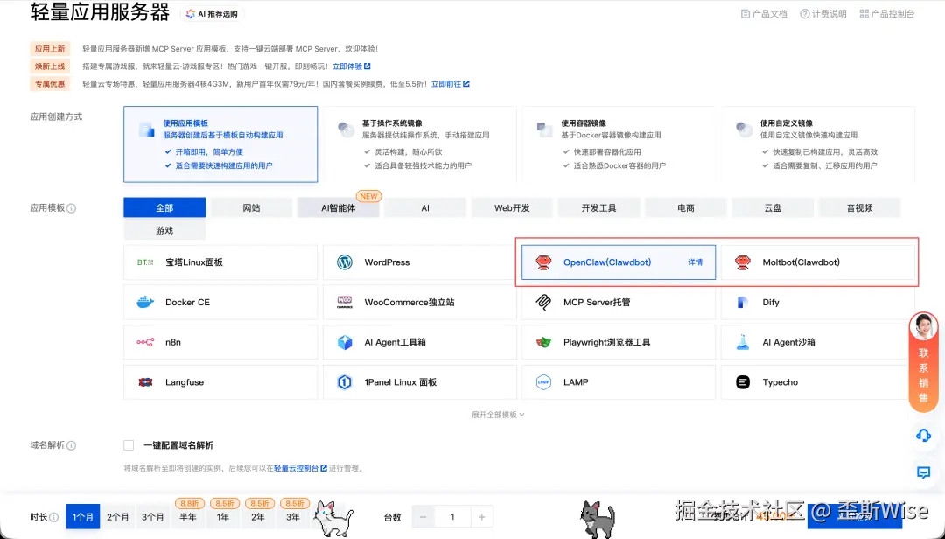The image size is (945, 539).
Task: Click the Dify template icon
Action: (743, 302)
